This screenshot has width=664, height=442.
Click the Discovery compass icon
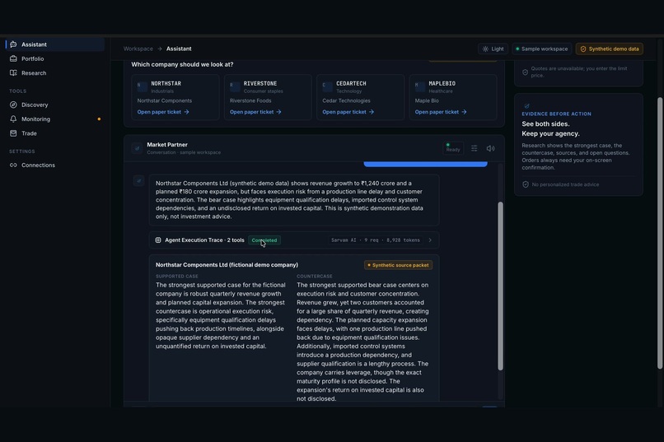[13, 105]
